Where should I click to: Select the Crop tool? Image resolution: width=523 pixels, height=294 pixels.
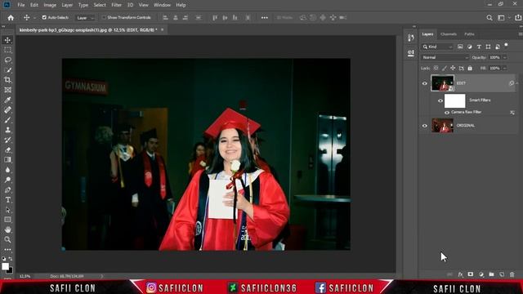point(7,80)
